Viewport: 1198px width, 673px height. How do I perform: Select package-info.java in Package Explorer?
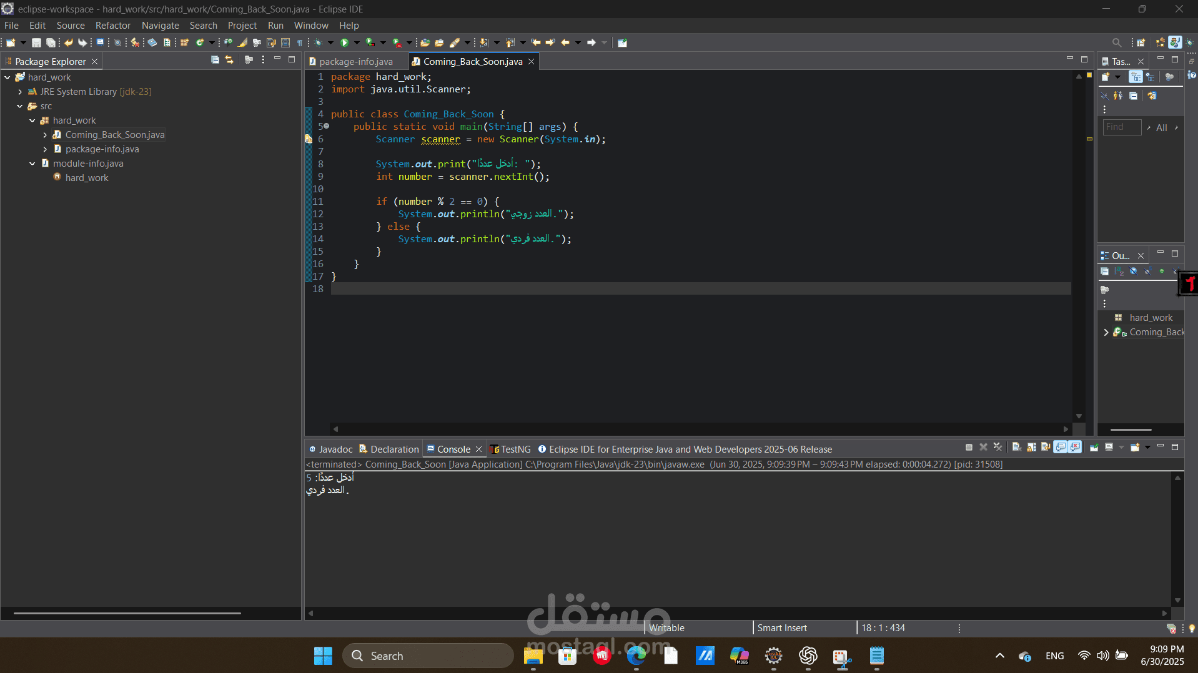click(102, 149)
